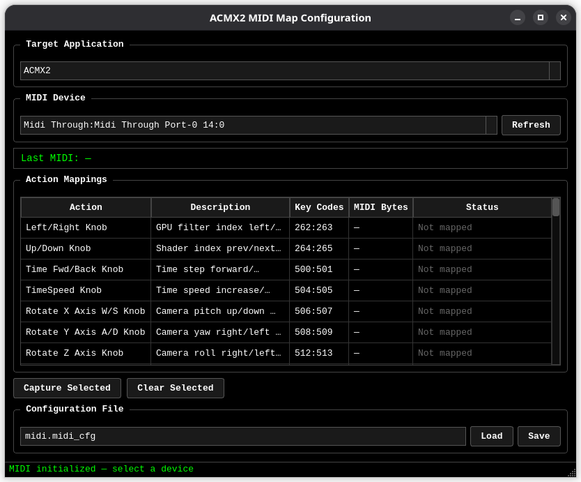Click the Refresh button
Image resolution: width=581 pixels, height=482 pixels.
[x=531, y=125]
